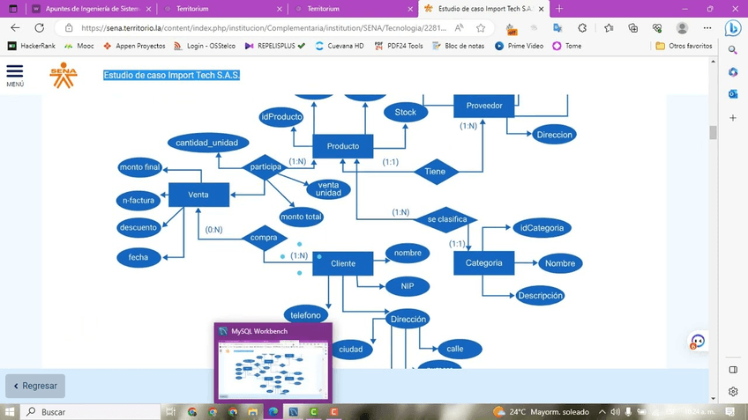Open a new browser tab
This screenshot has height=420, width=748.
559,9
